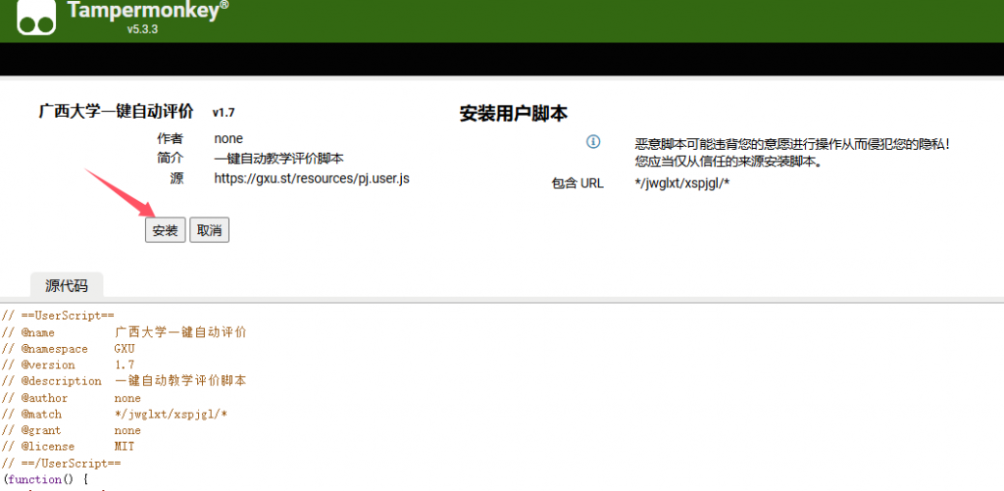Click the description 一键自动教学评价脚本 in details
Image resolution: width=1004 pixels, height=491 pixels.
pos(278,159)
